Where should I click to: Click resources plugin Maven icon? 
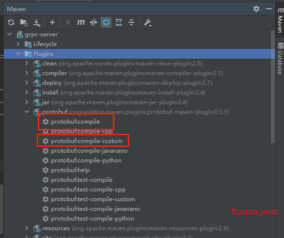click(37, 229)
